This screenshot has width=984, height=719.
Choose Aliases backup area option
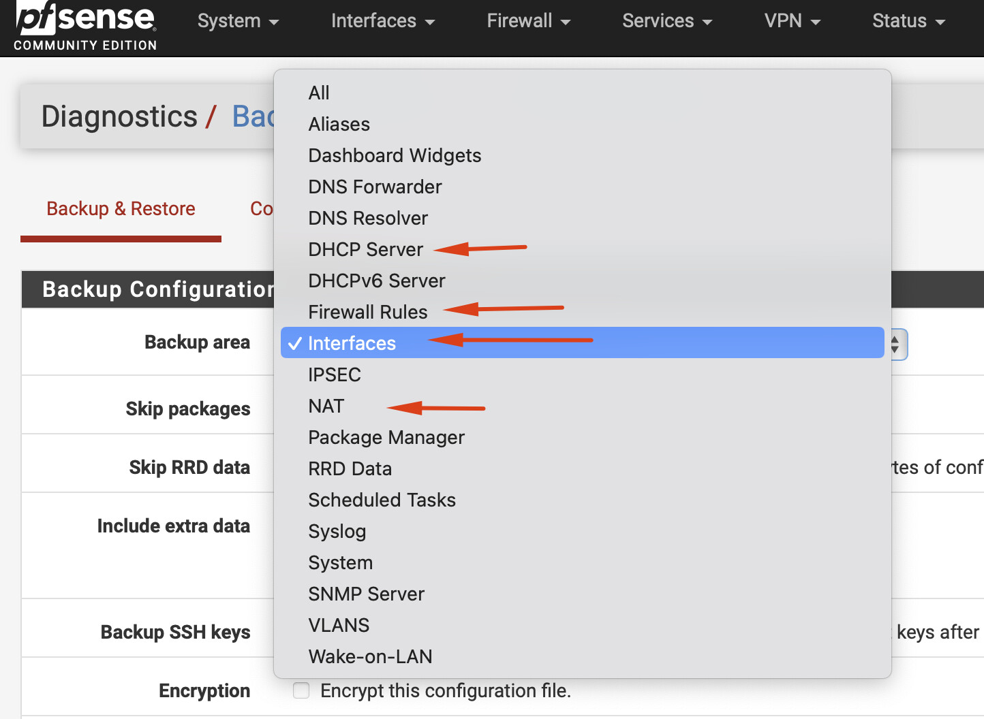pyautogui.click(x=339, y=125)
